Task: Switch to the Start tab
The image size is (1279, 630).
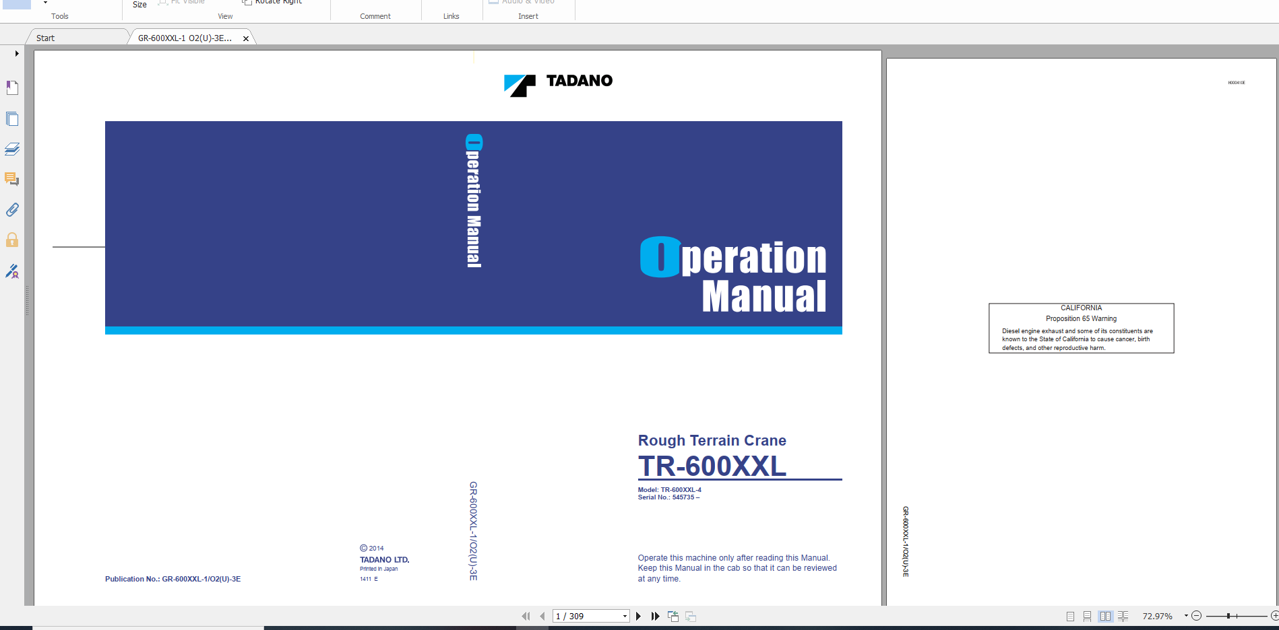Action: [x=45, y=38]
